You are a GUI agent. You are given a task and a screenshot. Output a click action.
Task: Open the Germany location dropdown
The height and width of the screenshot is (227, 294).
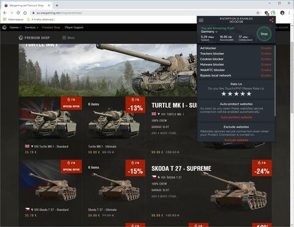tap(209, 32)
